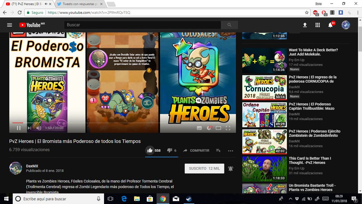Click the Windows taskbar search box
This screenshot has width=362, height=204.
pos(58,199)
